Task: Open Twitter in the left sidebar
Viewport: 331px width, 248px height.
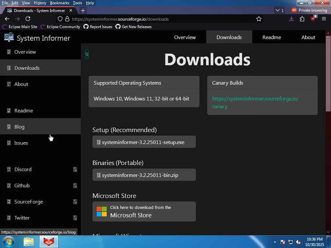Action: [40, 218]
